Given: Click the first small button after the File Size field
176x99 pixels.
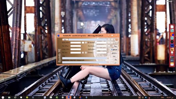Looking at the screenshot, I should pos(83,53).
